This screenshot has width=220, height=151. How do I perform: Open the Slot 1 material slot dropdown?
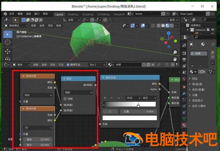[97, 64]
